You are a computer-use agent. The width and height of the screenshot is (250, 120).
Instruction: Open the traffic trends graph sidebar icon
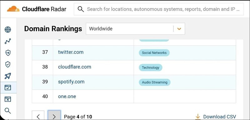8,41
